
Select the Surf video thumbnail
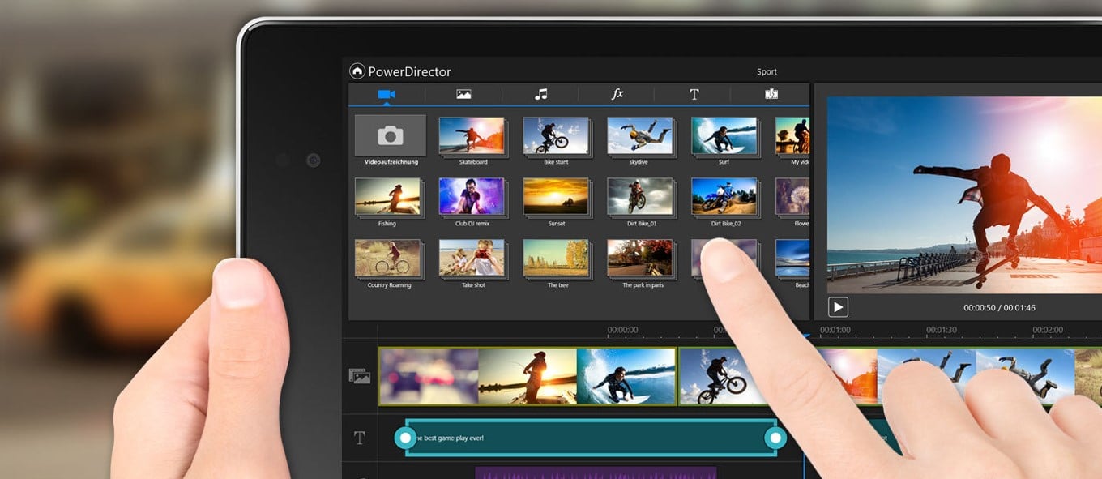tap(725, 136)
